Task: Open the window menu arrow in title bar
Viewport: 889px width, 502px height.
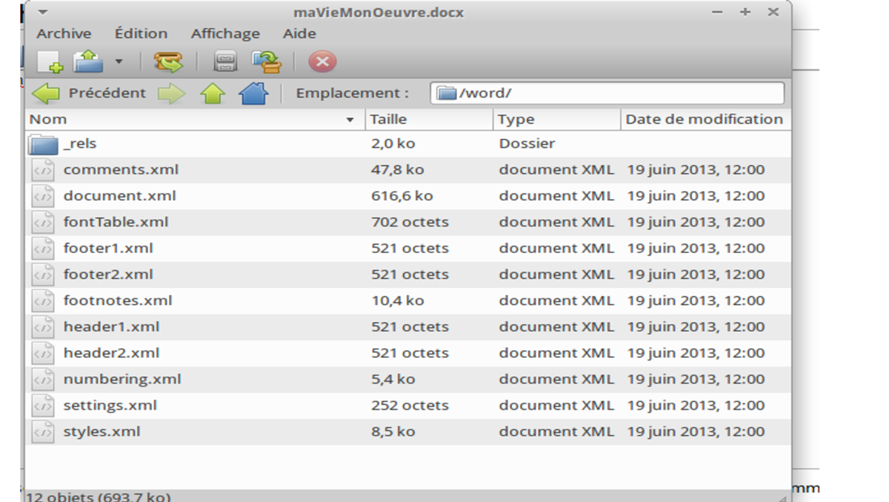Action: [42, 13]
